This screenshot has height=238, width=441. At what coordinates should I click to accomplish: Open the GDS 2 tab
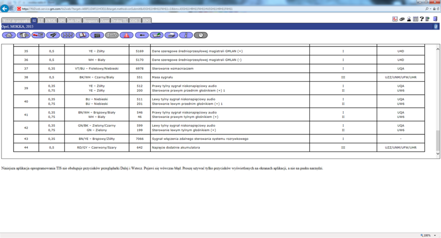click(135, 21)
